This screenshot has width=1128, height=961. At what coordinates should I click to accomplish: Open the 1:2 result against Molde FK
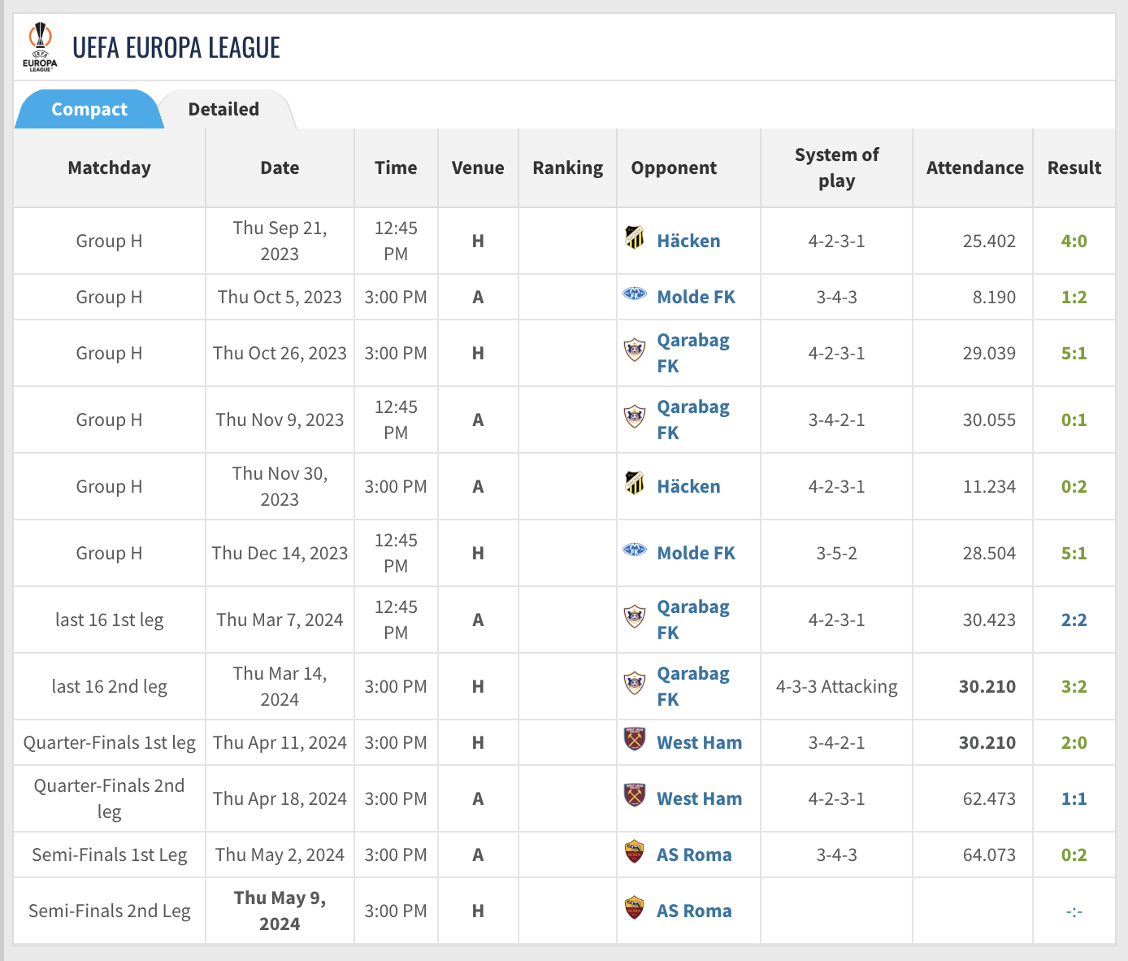(1074, 297)
